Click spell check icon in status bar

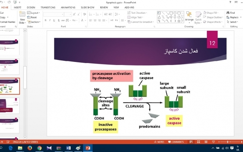coord(8,142)
